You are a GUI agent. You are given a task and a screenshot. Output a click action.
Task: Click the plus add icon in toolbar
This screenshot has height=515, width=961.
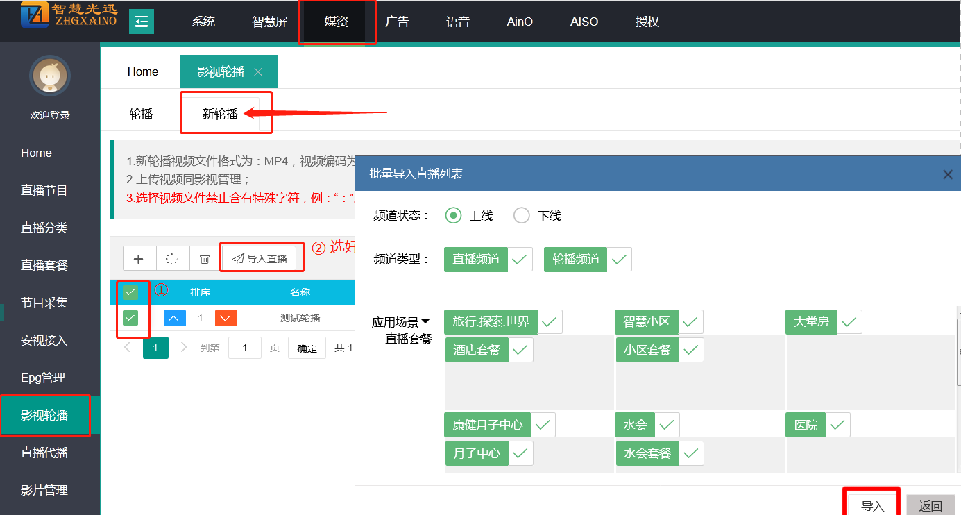tap(139, 259)
